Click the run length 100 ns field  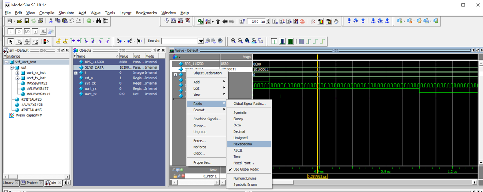pyautogui.click(x=256, y=21)
